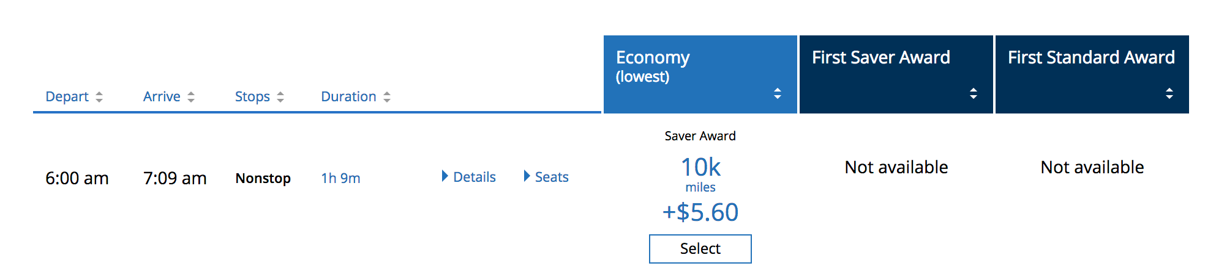This screenshot has width=1216, height=277.
Task: Click the +$5.60 fee amount
Action: [x=700, y=212]
